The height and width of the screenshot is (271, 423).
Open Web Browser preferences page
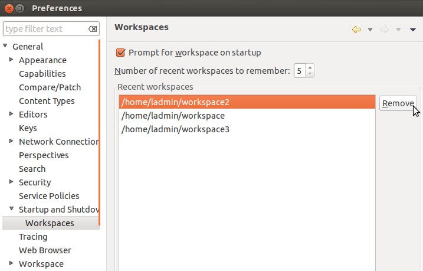[x=45, y=250]
